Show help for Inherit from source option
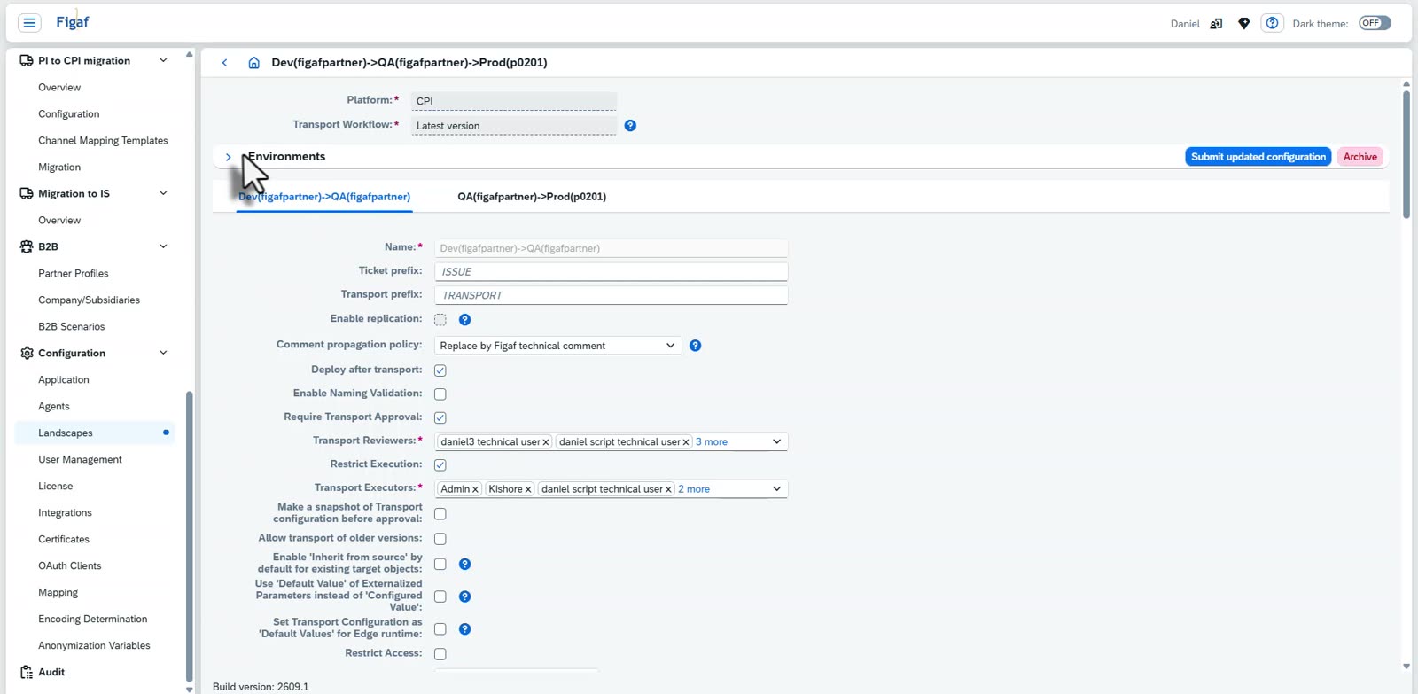 (x=464, y=565)
